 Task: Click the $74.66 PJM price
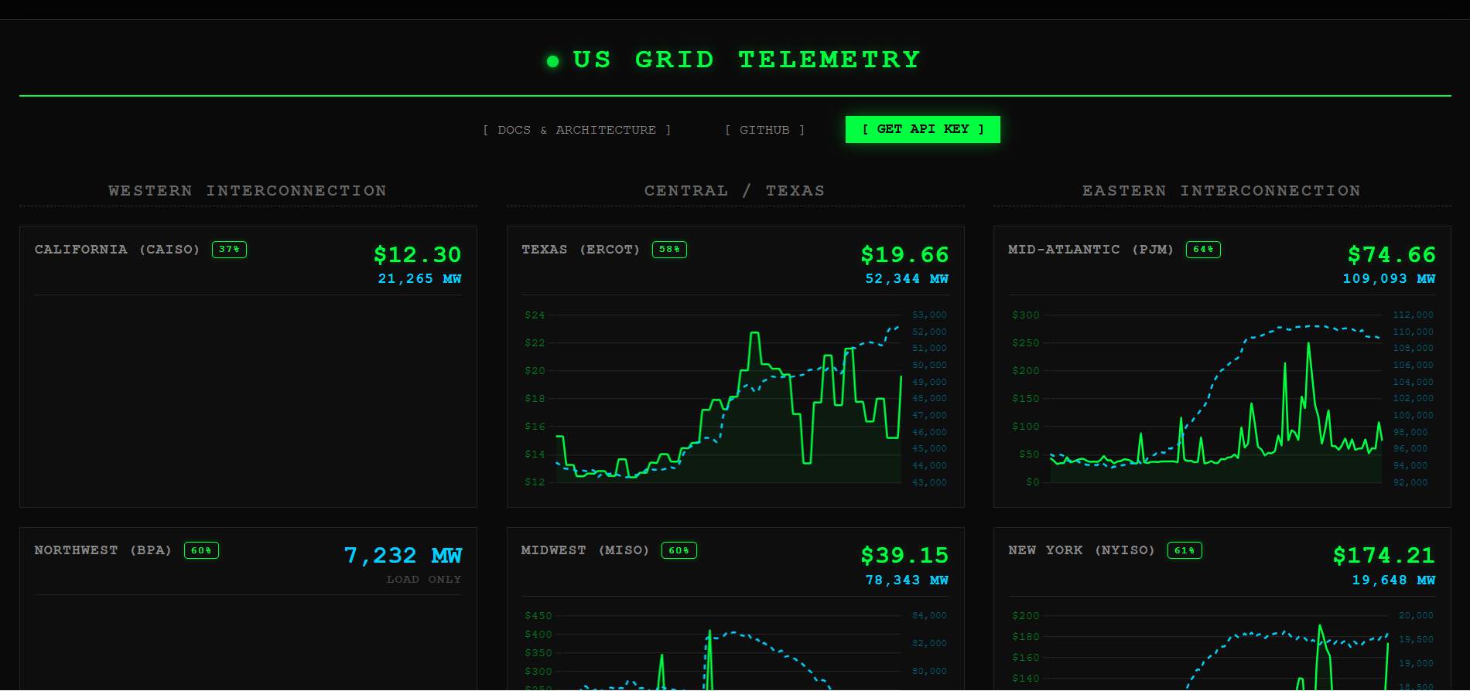1392,254
